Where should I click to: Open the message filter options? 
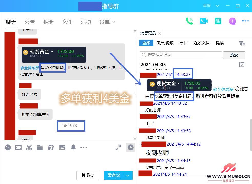(242, 43)
